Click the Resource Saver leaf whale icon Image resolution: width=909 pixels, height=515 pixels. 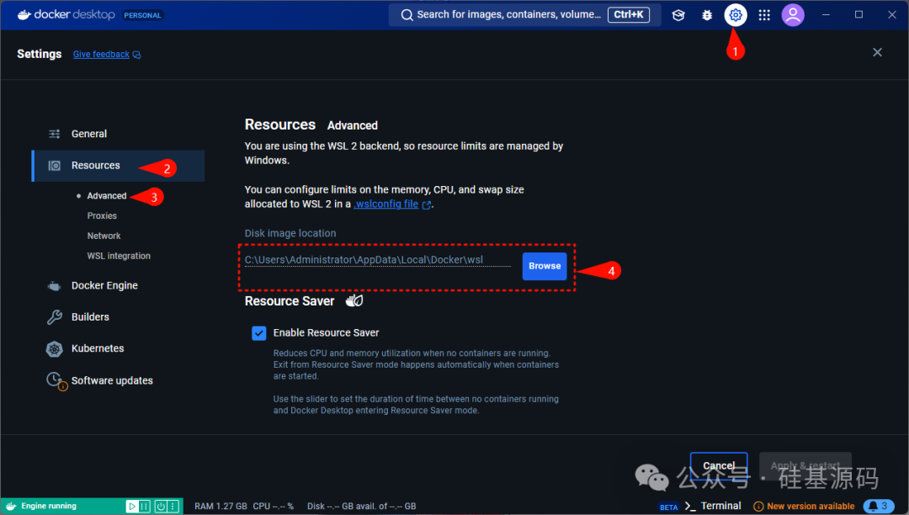click(x=354, y=300)
